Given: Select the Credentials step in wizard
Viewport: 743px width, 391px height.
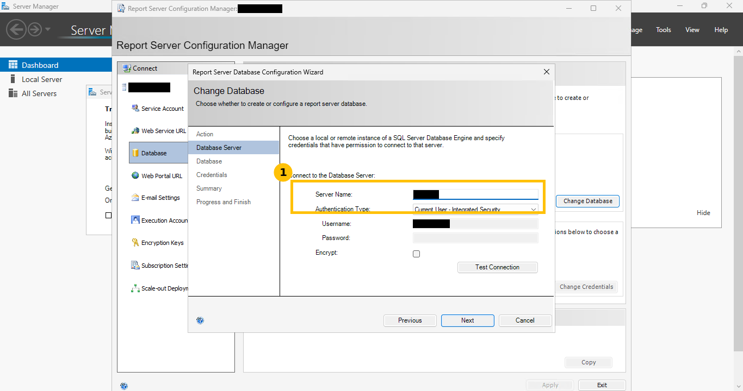Looking at the screenshot, I should 212,175.
